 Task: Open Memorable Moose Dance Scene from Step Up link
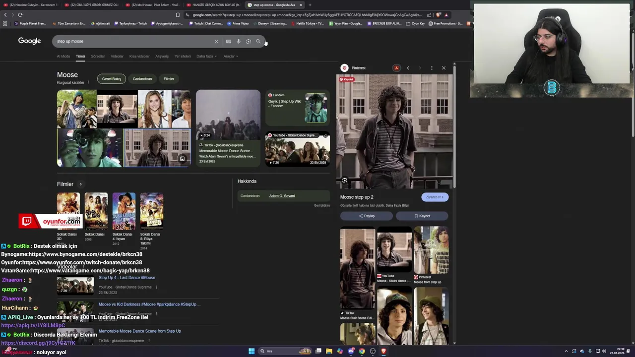pos(139,331)
